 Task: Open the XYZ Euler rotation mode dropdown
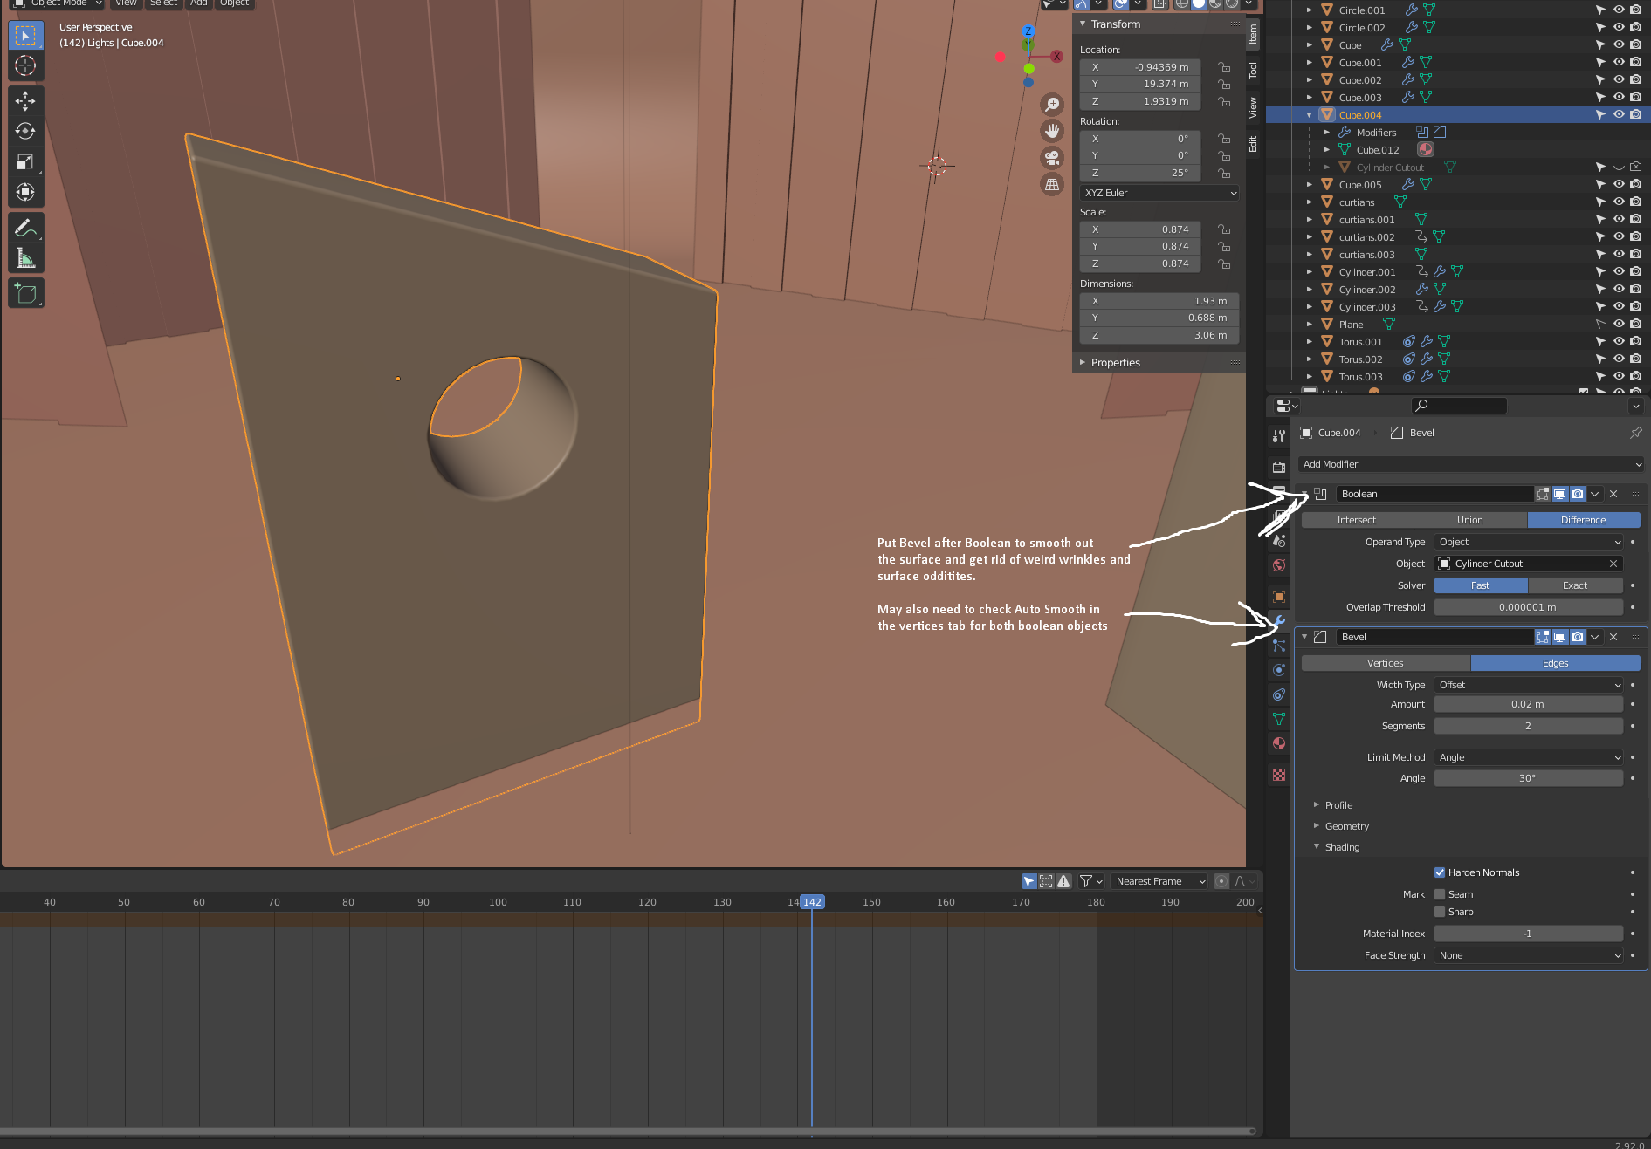coord(1159,193)
